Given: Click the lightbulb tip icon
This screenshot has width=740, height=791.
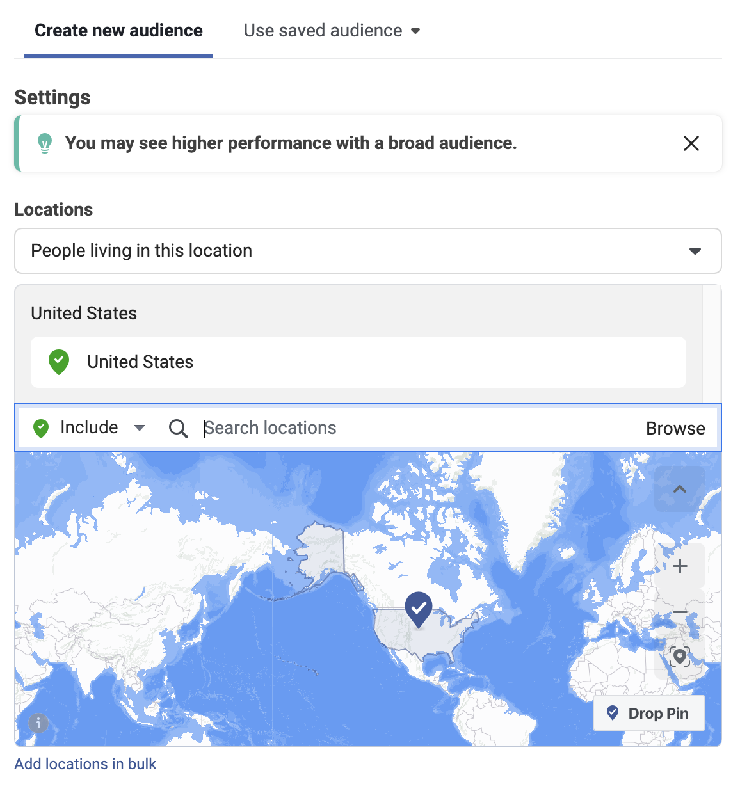Looking at the screenshot, I should pos(44,143).
